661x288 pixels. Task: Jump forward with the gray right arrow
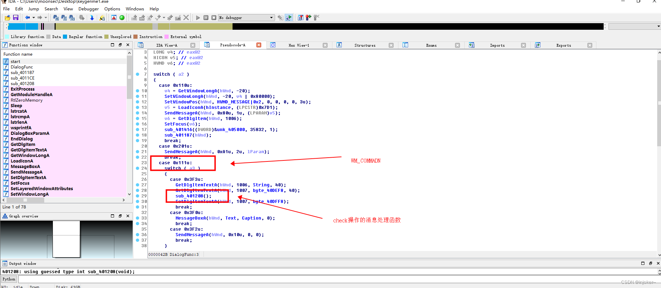pyautogui.click(x=40, y=18)
